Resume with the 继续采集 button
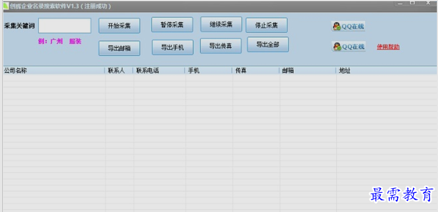 221,24
